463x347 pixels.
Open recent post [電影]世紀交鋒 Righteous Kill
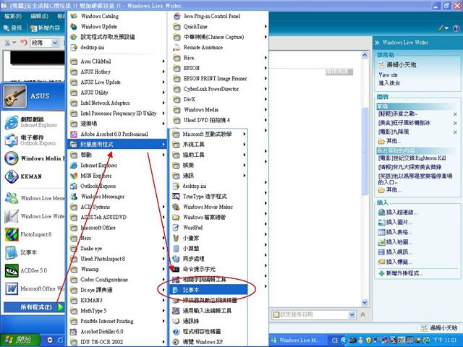point(412,158)
